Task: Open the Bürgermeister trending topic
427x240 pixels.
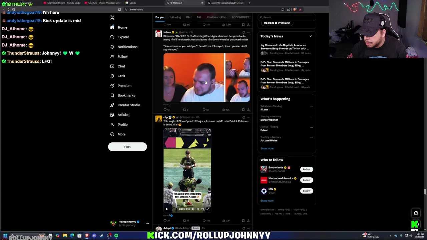Action: click(269, 120)
